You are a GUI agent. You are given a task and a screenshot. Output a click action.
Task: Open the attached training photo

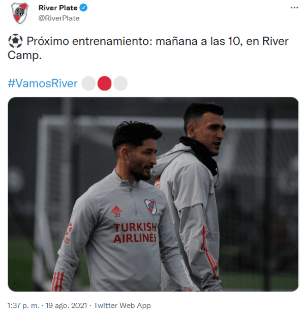[153, 194]
